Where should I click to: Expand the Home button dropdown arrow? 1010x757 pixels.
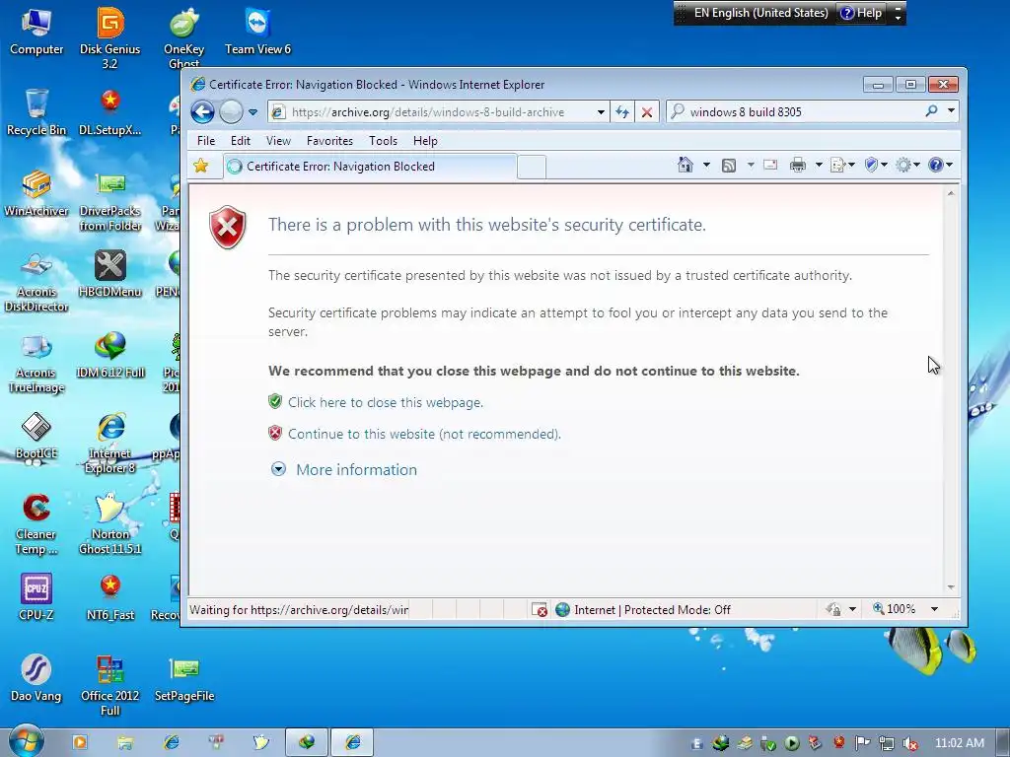click(706, 166)
